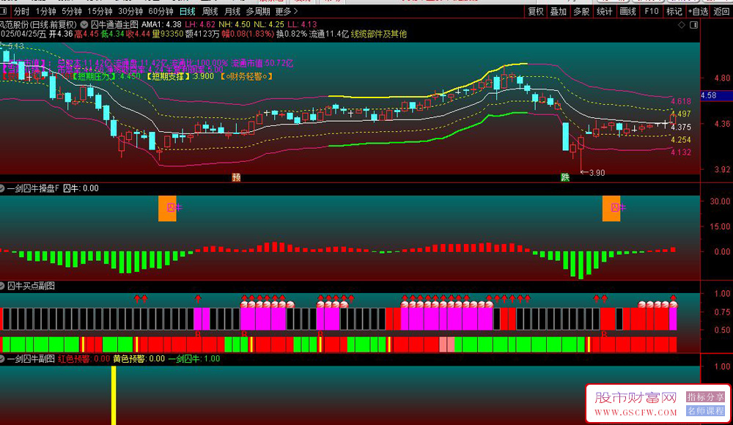Open the indicator dropdown beside 囚牛通道主图

84,24
